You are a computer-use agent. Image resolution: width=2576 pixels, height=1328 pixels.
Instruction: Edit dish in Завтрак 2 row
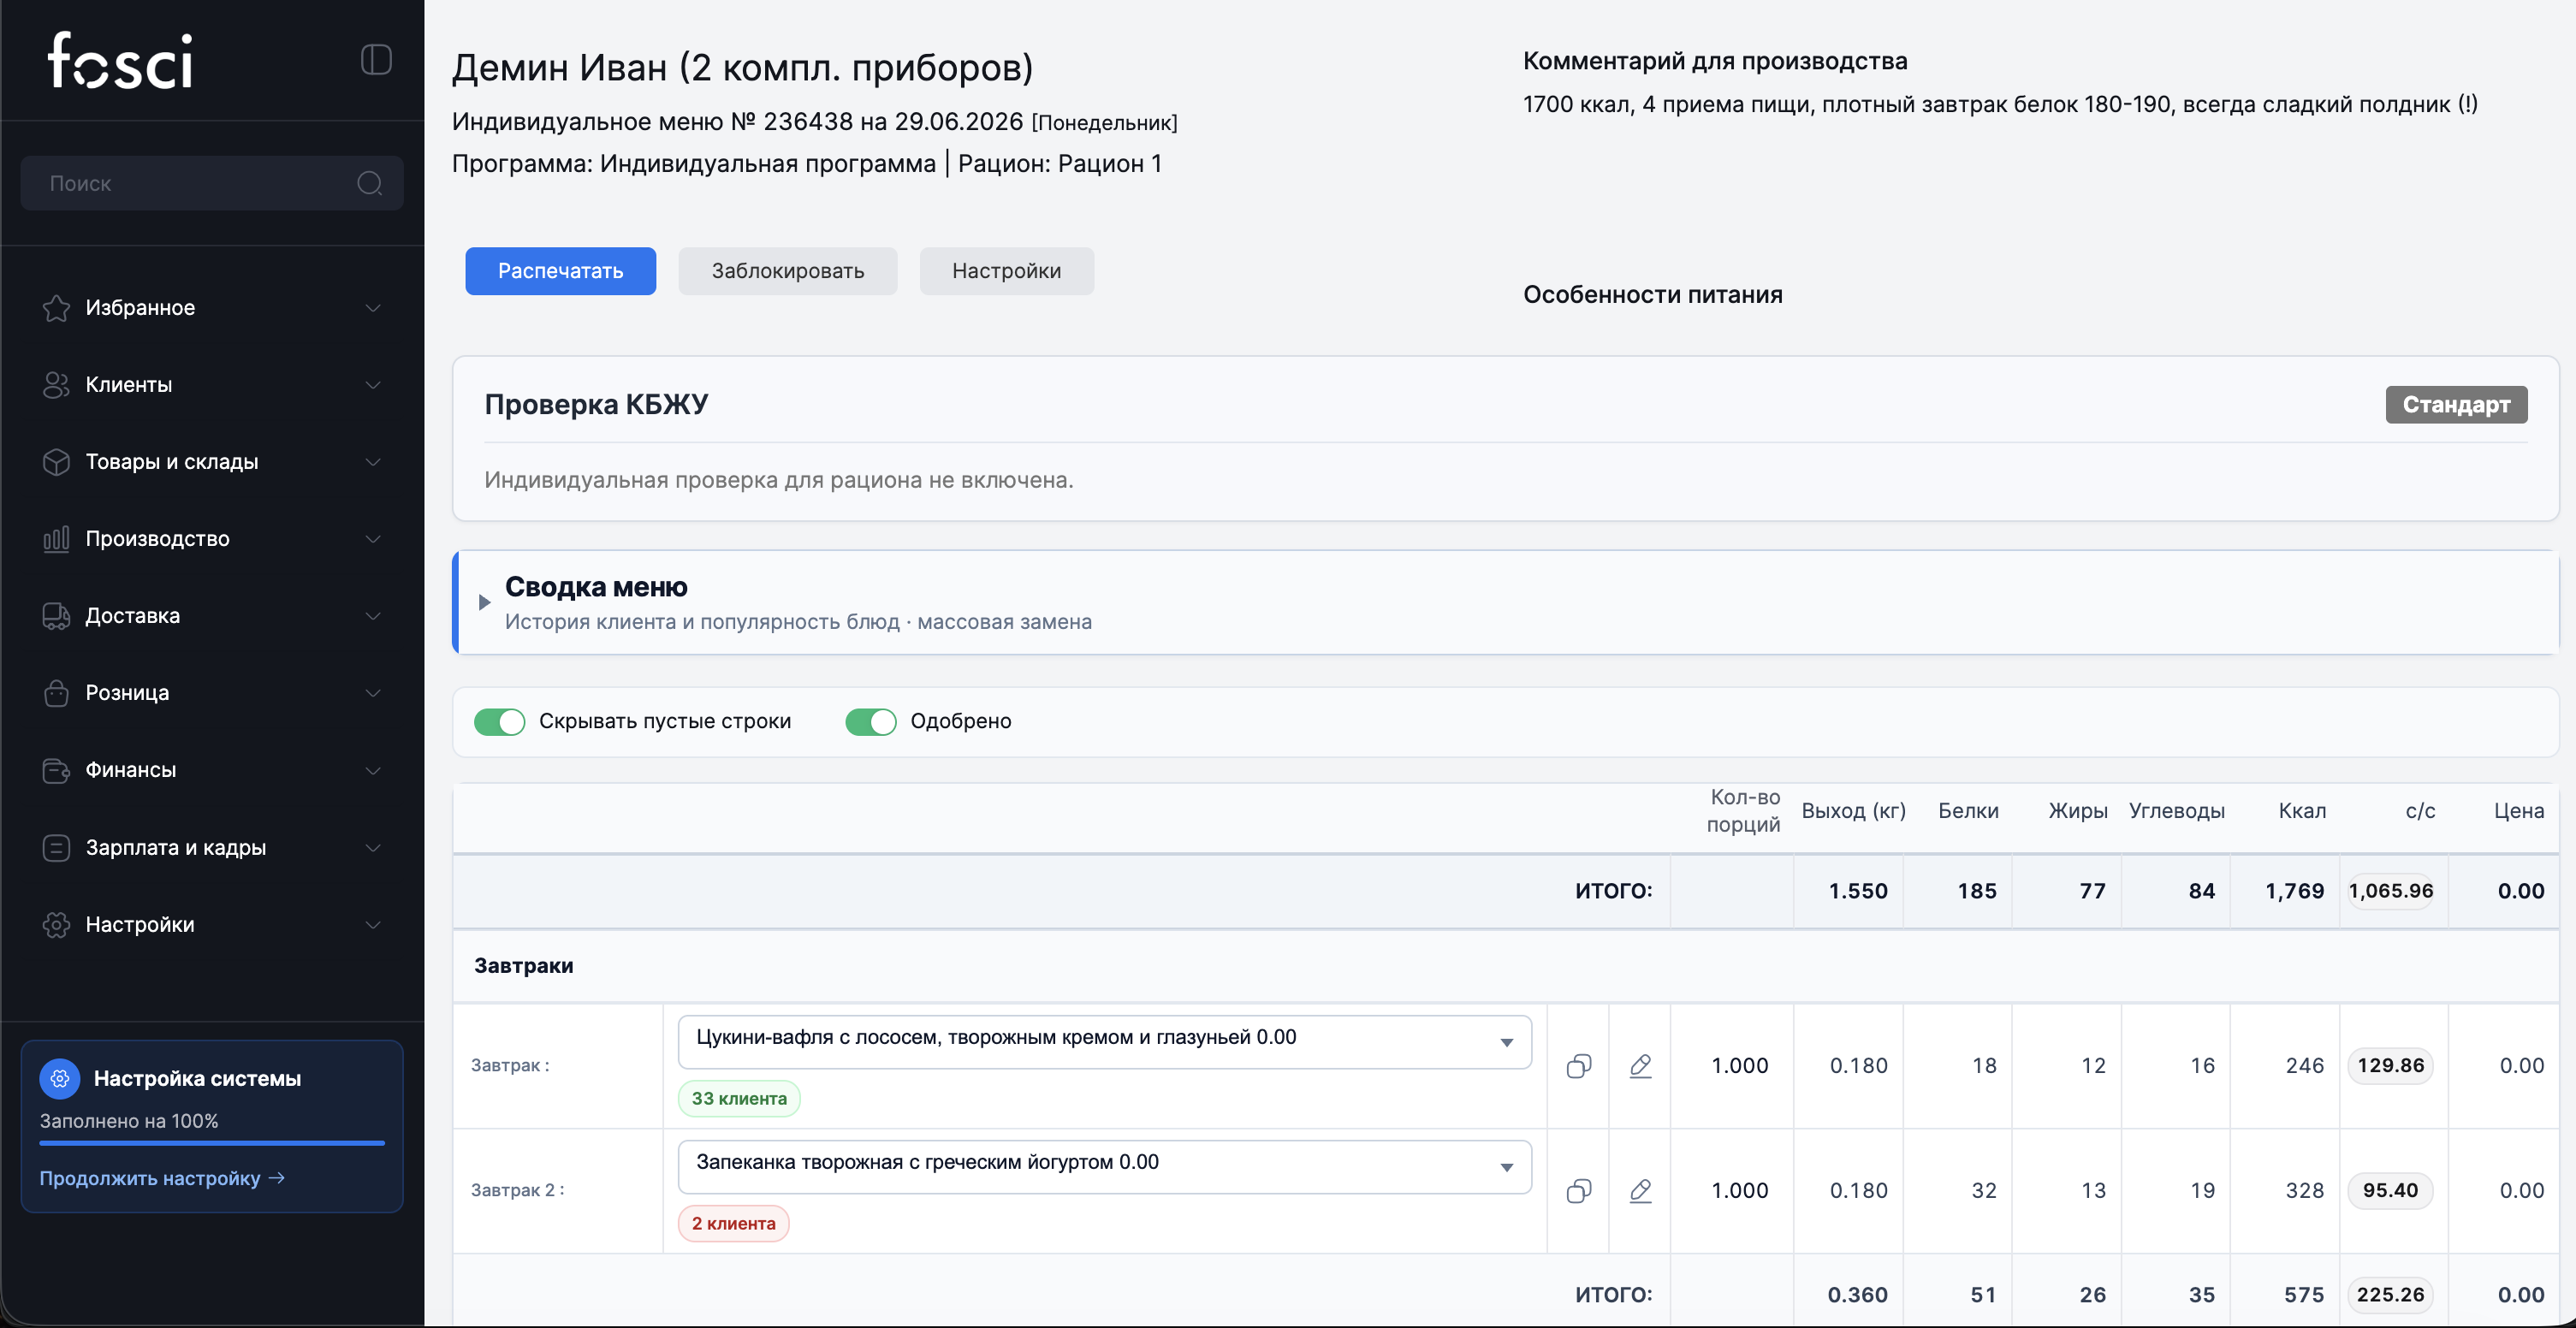click(1640, 1191)
